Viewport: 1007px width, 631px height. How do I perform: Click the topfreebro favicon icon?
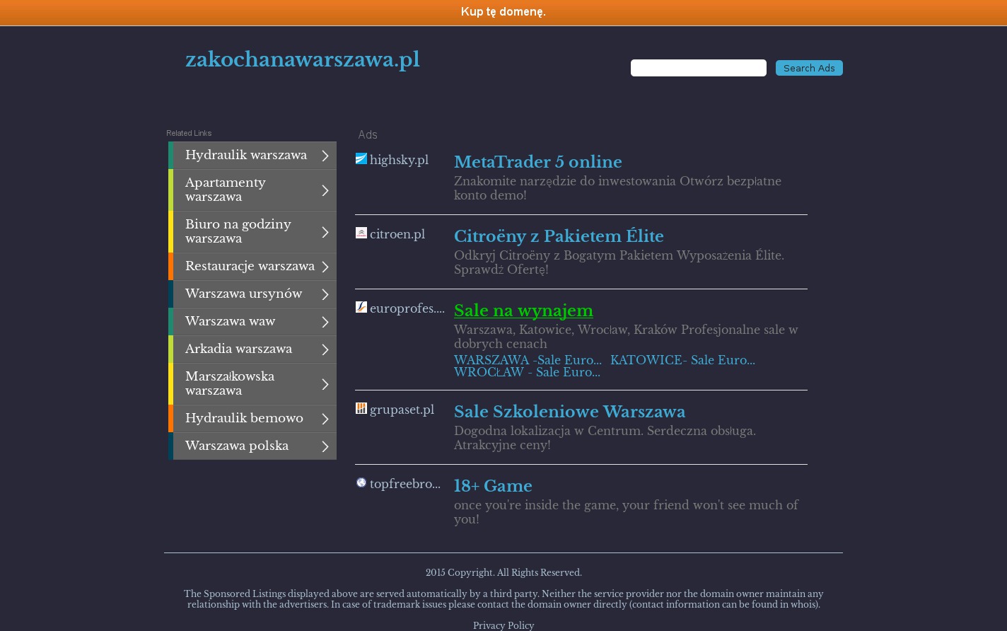pyautogui.click(x=361, y=482)
